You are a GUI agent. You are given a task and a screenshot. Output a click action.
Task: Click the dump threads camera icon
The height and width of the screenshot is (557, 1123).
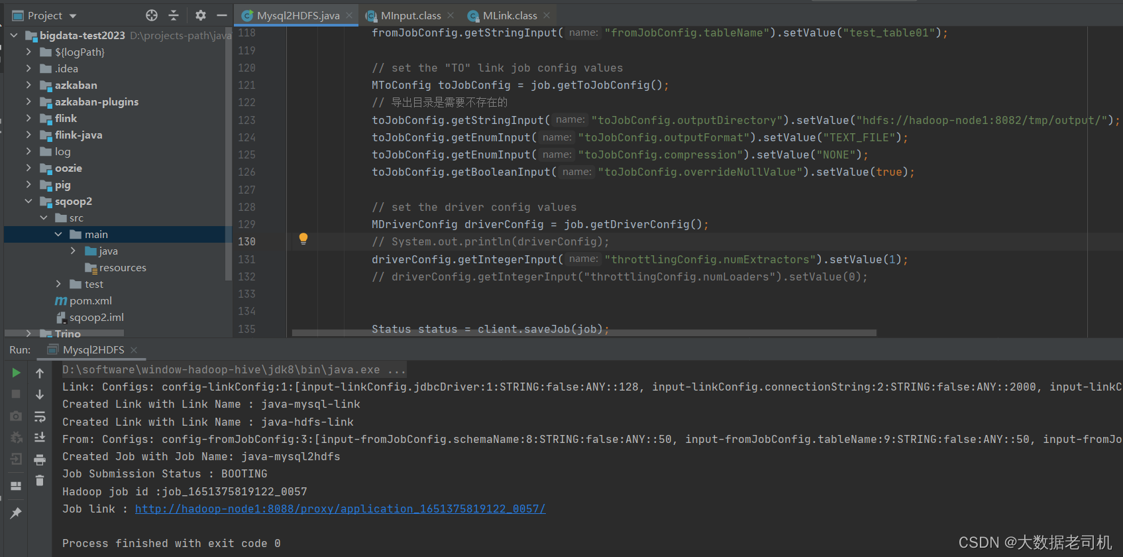tap(16, 416)
